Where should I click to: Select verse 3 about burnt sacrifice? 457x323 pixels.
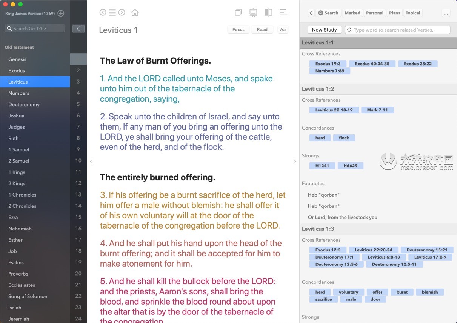[193, 210]
